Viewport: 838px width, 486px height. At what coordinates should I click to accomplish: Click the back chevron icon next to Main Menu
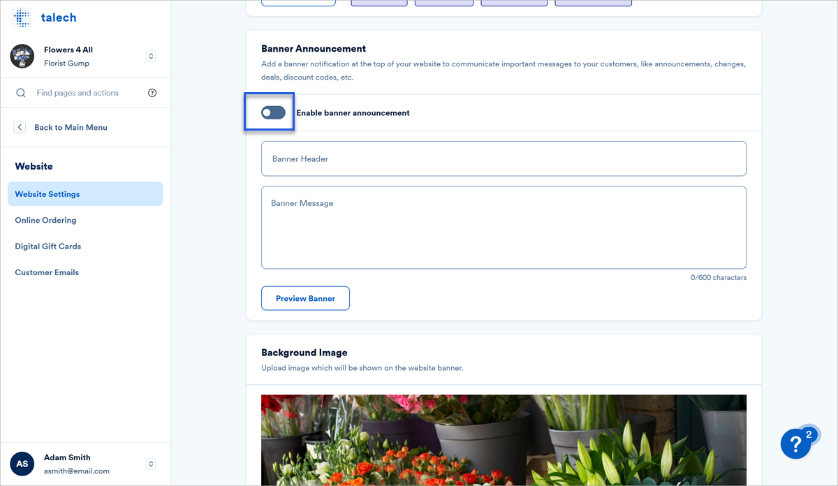pyautogui.click(x=20, y=126)
